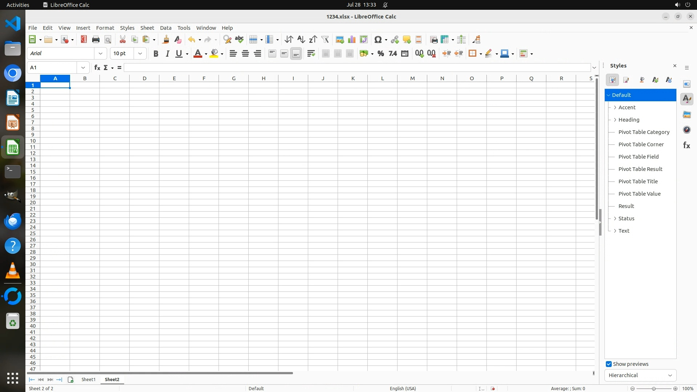
Task: Toggle Bold formatting
Action: coord(156,54)
